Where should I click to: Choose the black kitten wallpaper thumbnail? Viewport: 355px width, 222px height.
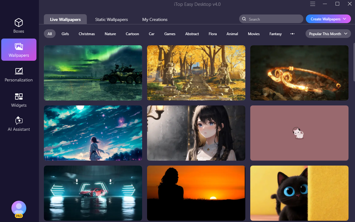pos(299,193)
